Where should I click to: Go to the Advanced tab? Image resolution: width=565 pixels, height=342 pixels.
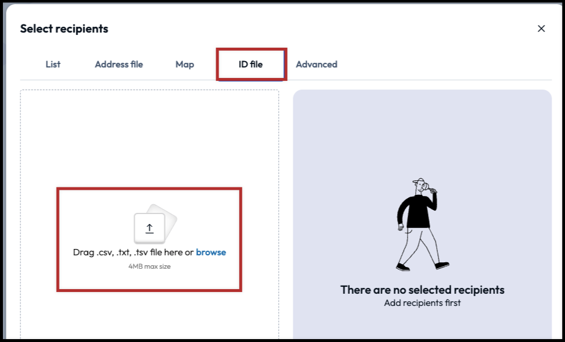[317, 65]
